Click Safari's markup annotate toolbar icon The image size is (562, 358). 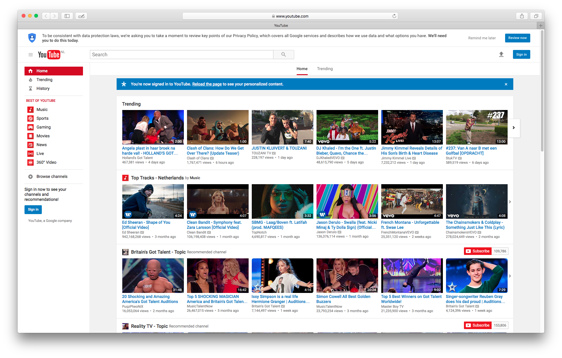point(81,16)
